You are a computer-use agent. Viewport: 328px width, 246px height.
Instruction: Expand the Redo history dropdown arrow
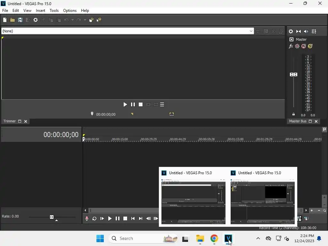click(85, 20)
